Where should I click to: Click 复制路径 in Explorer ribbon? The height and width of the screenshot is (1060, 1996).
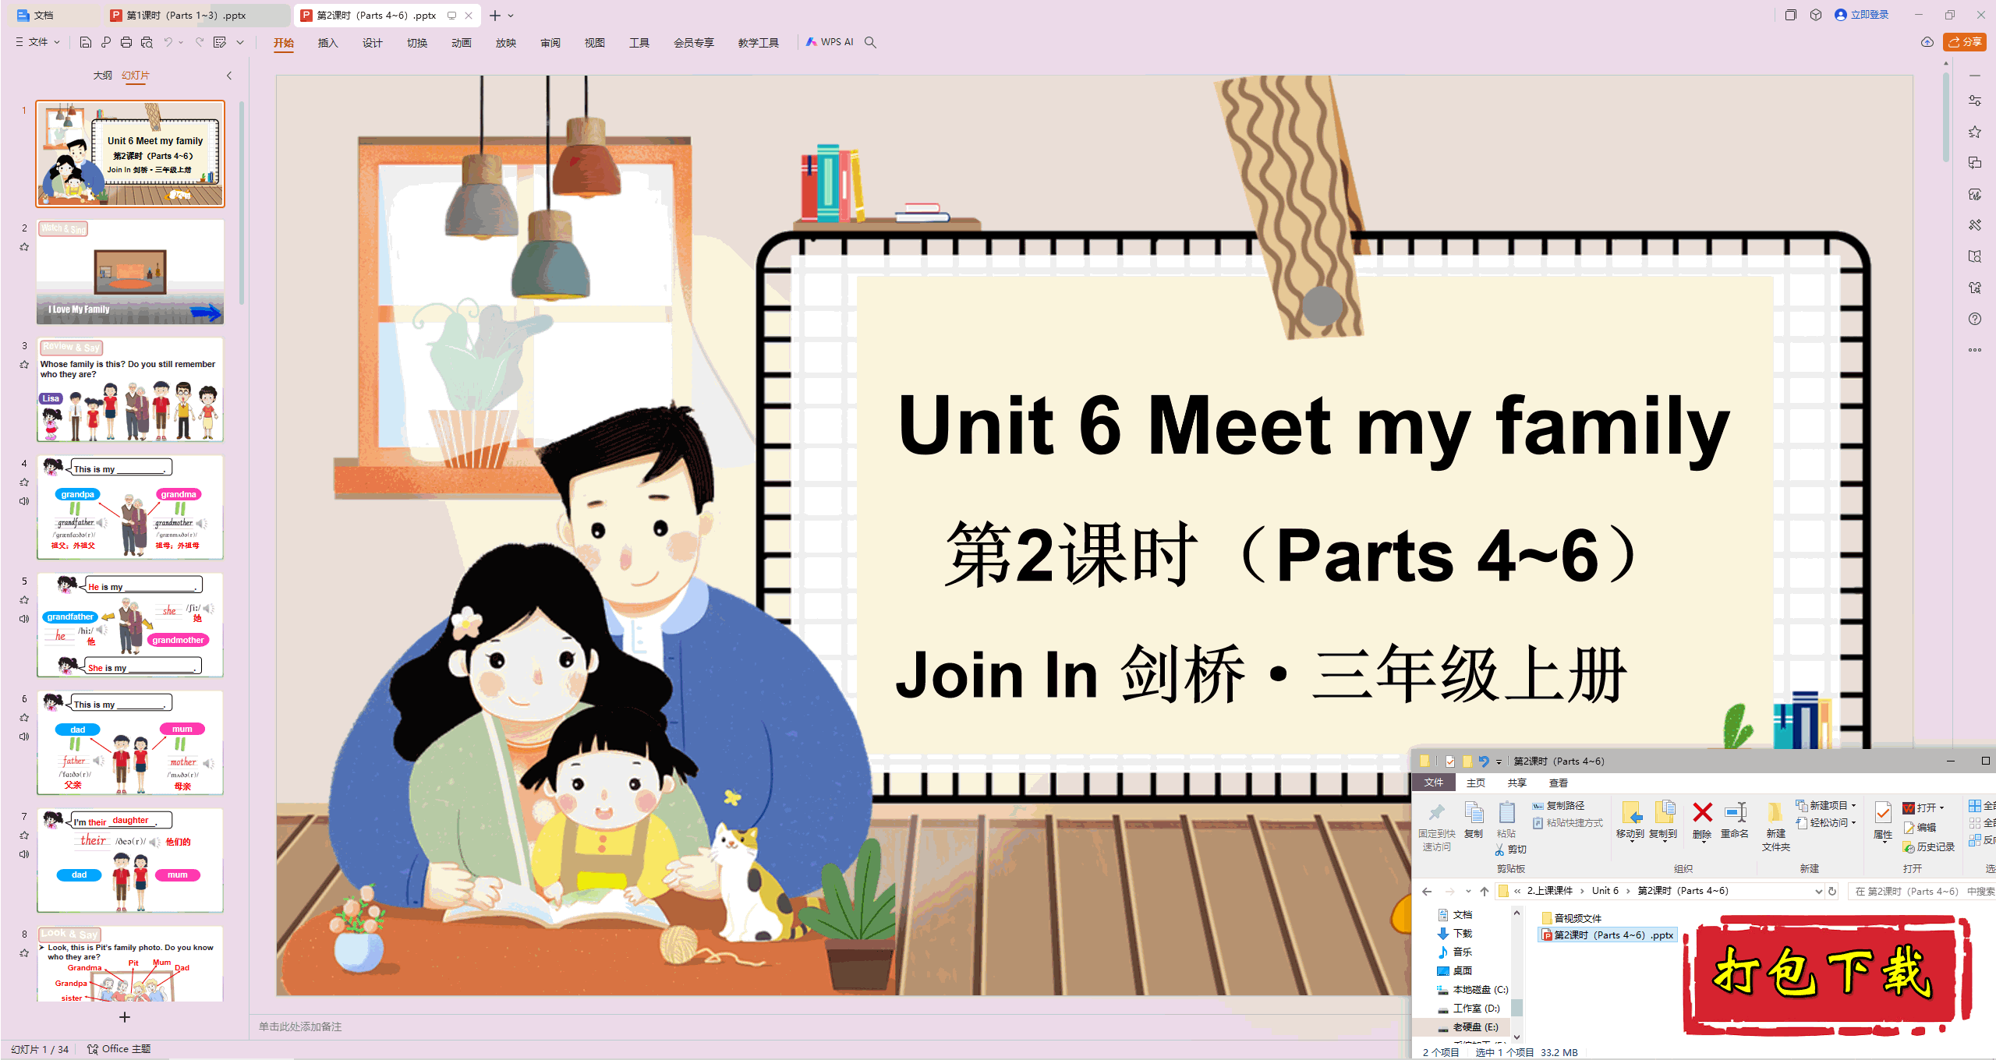[1558, 805]
